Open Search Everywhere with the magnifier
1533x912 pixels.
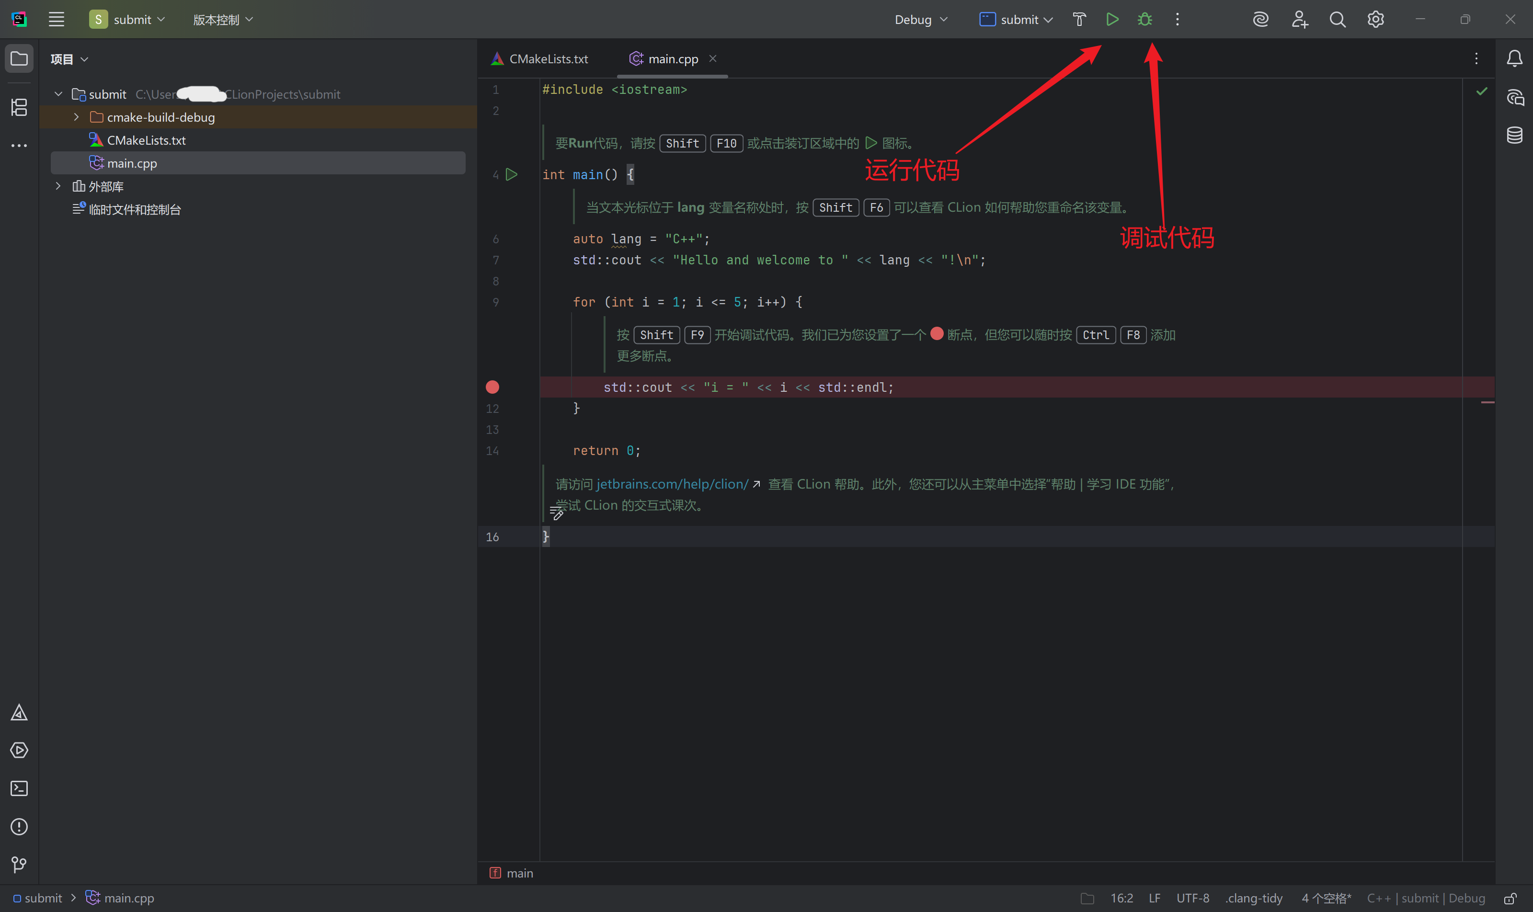coord(1338,19)
